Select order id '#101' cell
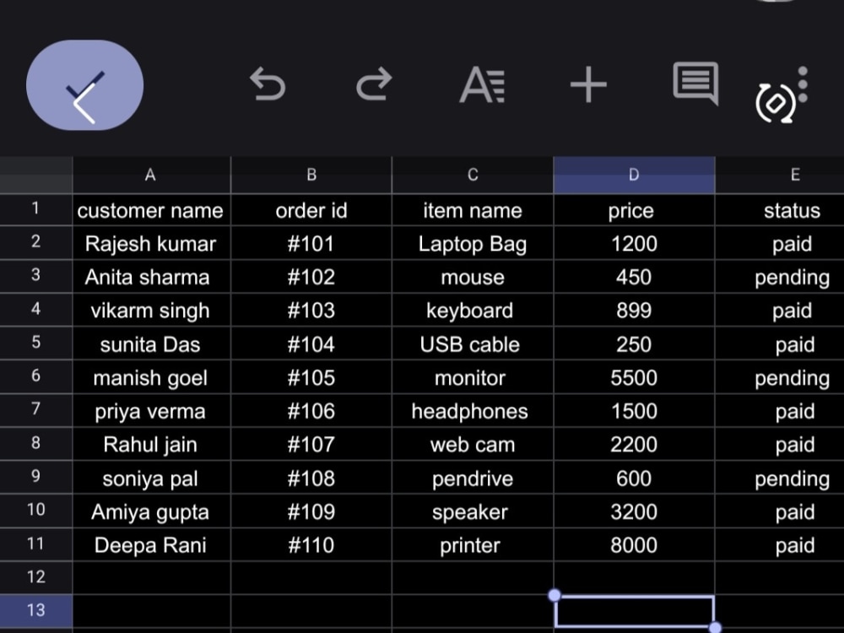 click(x=311, y=244)
